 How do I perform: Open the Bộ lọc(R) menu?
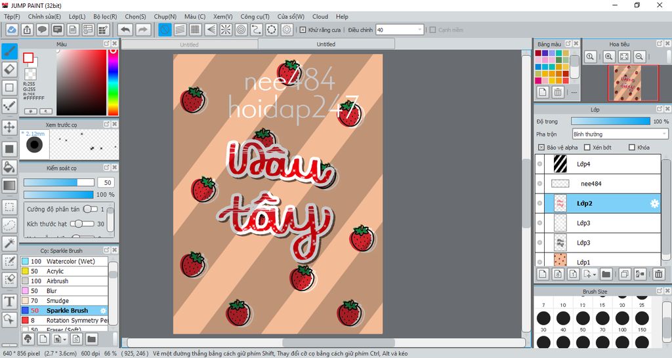[105, 16]
